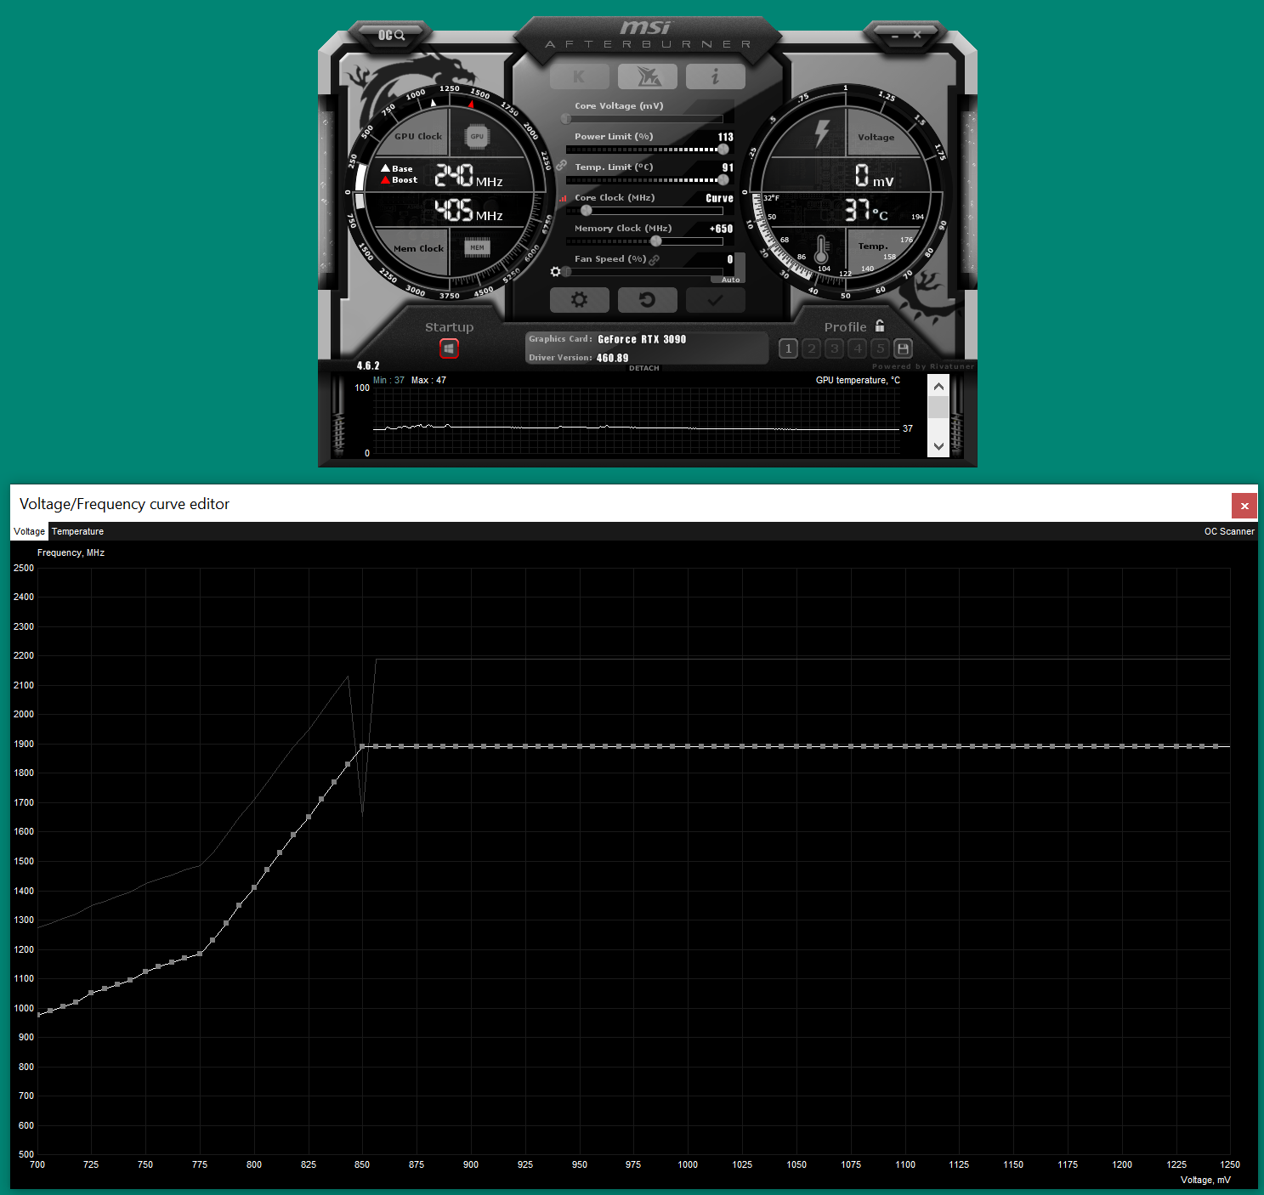Click the Memory Clock value +650

721,229
